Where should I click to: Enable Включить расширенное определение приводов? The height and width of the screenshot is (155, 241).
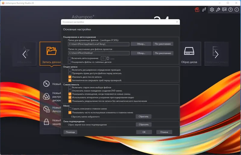pyautogui.click(x=70, y=70)
